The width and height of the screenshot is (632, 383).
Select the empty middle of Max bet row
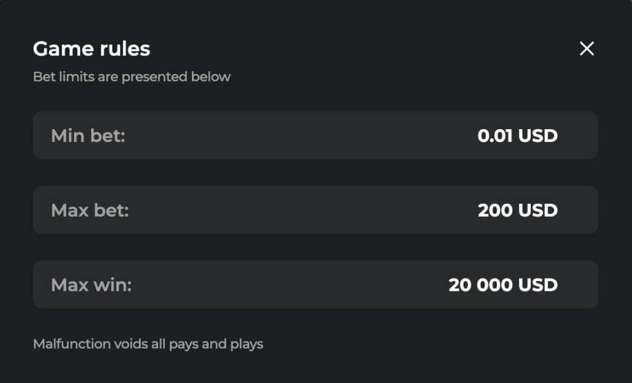tap(302, 210)
